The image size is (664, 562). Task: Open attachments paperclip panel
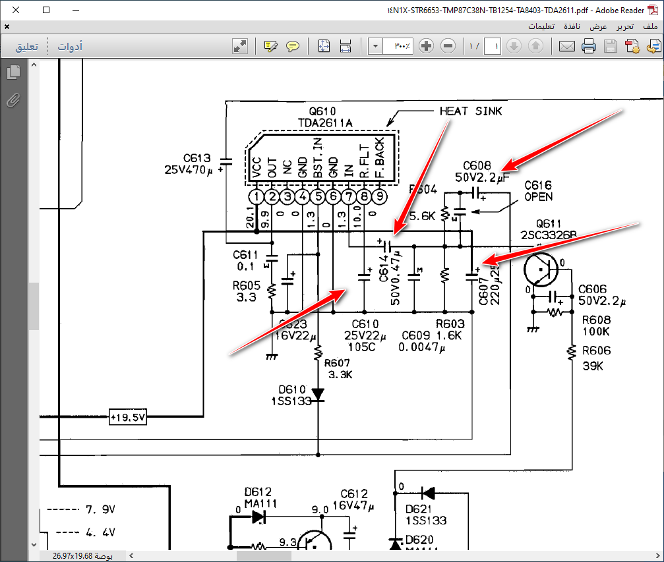[x=14, y=100]
